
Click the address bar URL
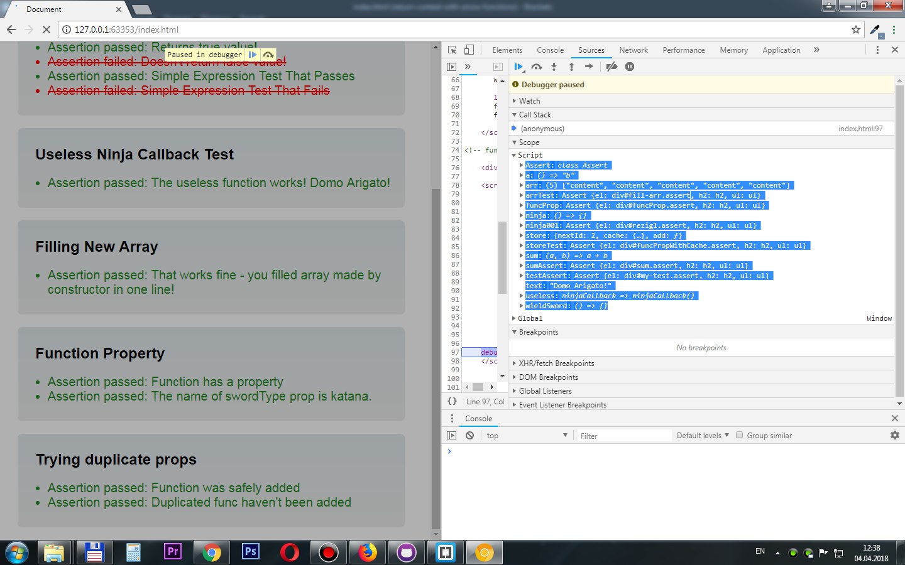126,30
